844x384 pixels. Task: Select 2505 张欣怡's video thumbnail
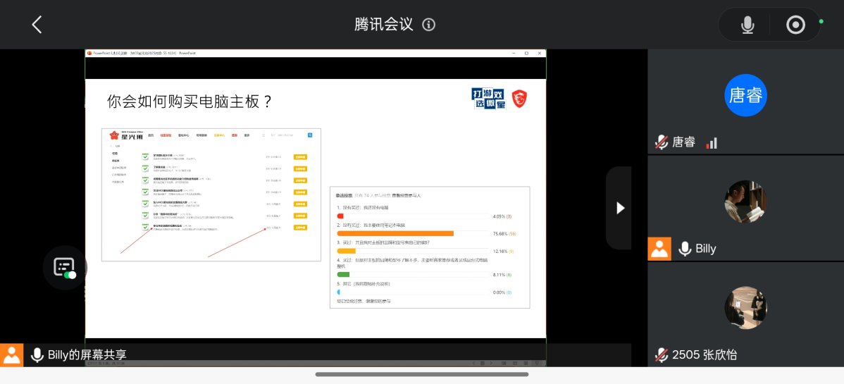pos(745,308)
